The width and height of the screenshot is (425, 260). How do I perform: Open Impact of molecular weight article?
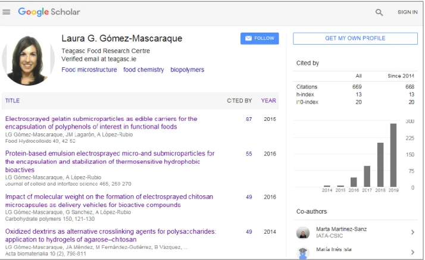tap(109, 201)
